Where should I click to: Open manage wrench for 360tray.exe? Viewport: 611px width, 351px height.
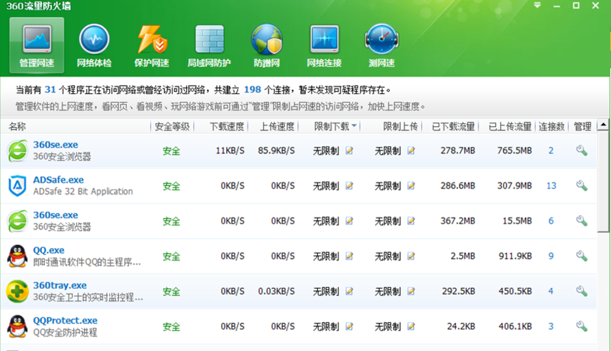[x=581, y=291]
